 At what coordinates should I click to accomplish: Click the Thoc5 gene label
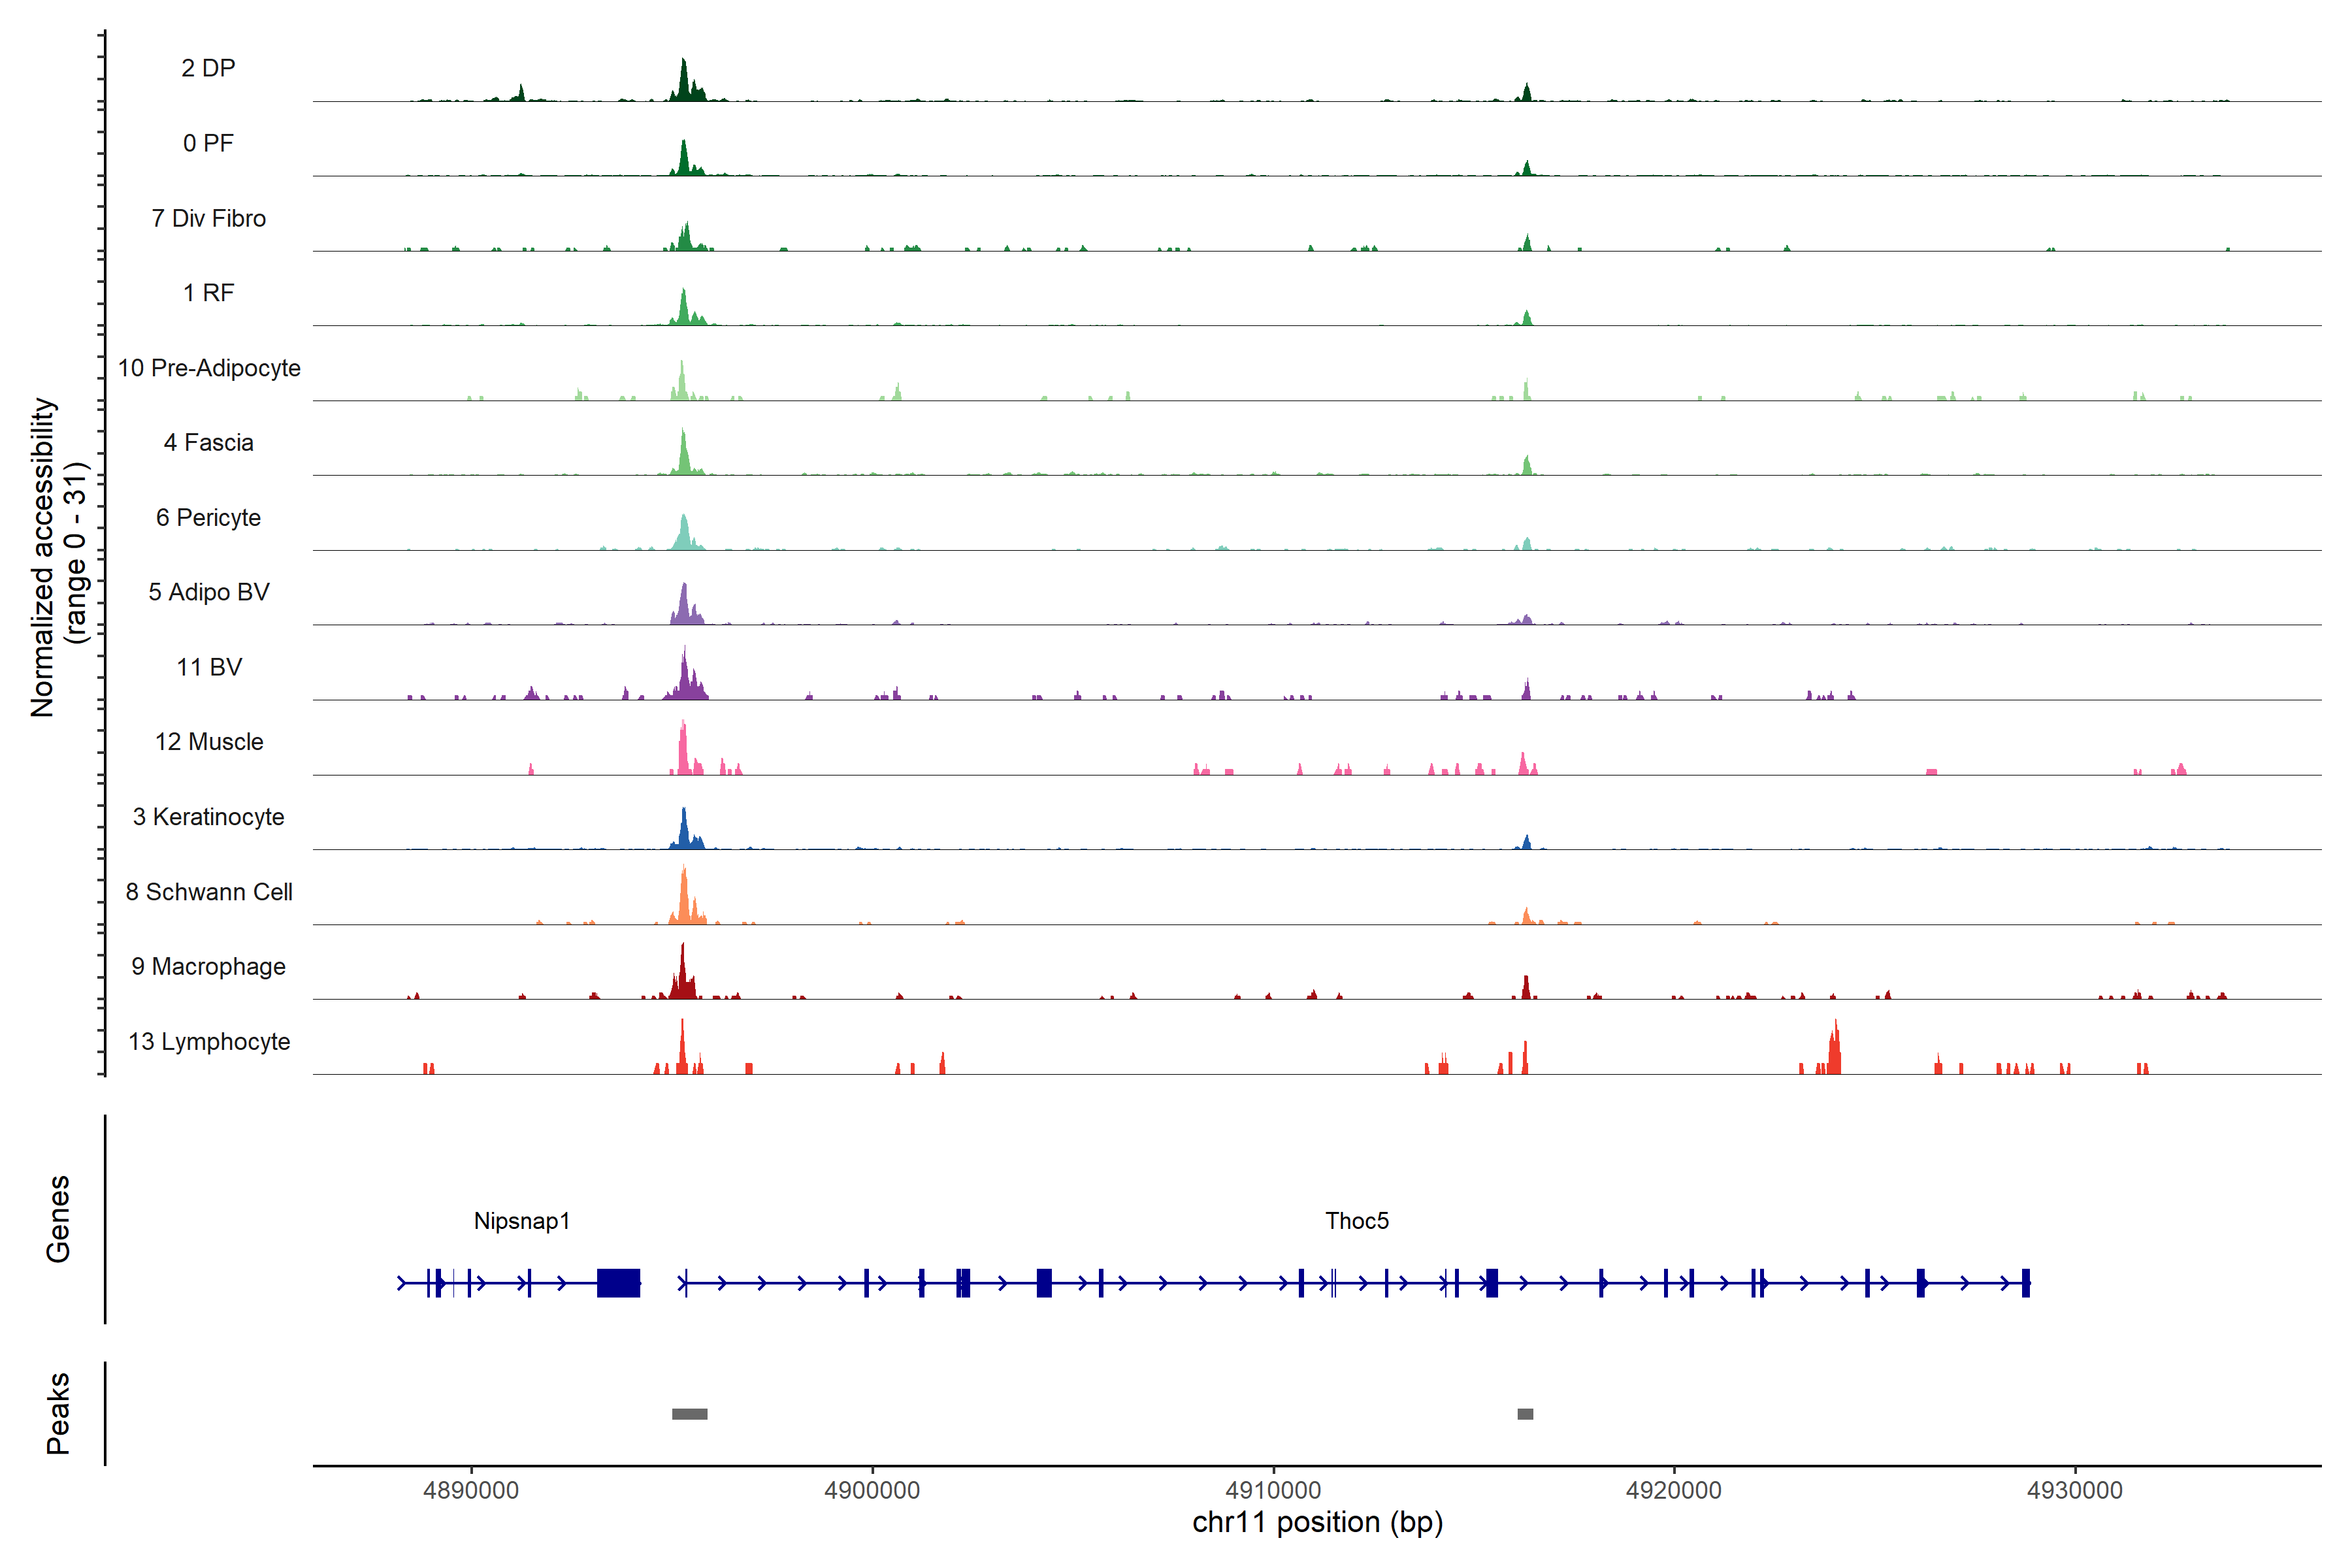pos(1356,1220)
